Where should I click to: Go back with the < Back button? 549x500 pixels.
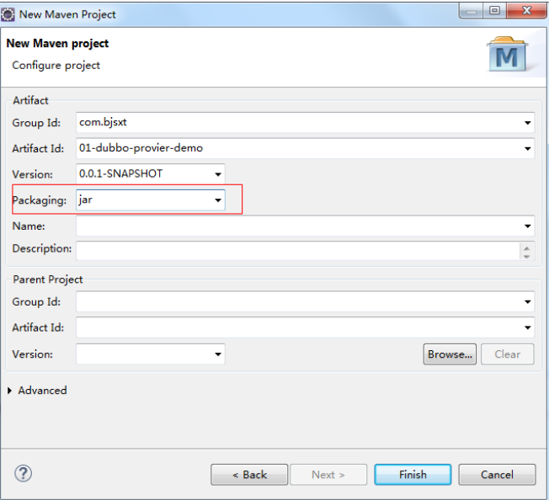[249, 475]
